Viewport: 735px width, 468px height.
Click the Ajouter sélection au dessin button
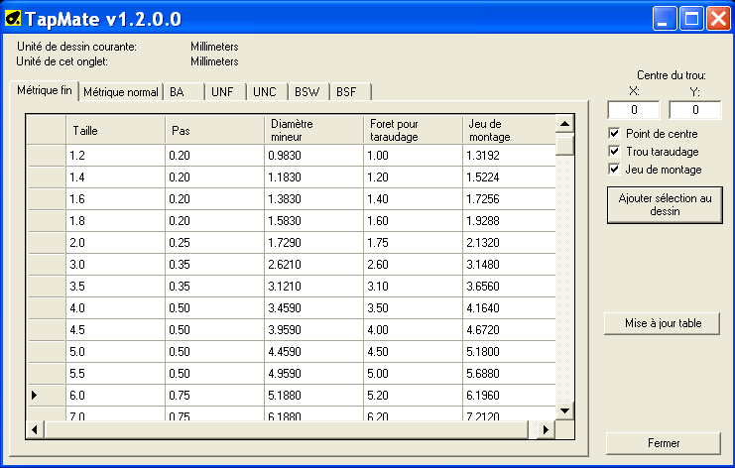coord(665,204)
